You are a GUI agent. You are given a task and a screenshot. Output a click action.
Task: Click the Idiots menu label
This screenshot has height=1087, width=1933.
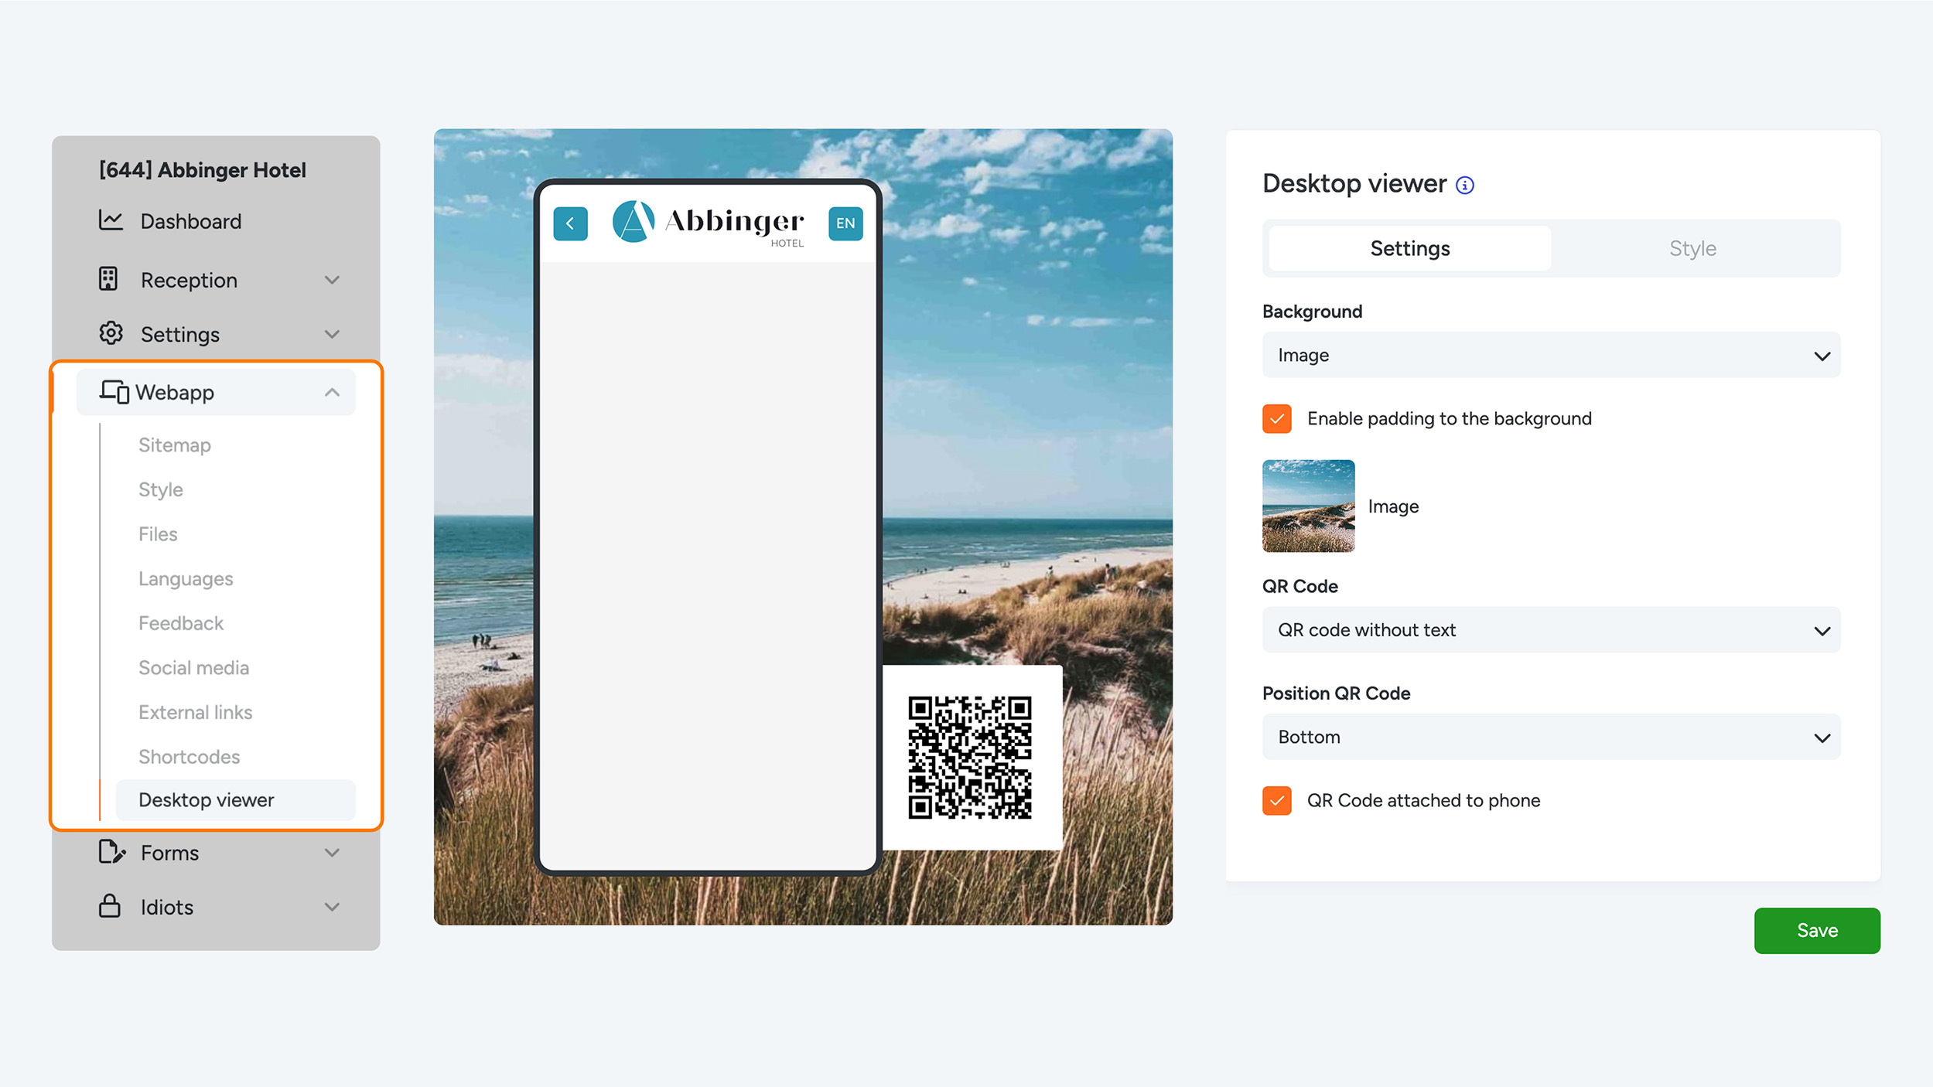pos(167,907)
